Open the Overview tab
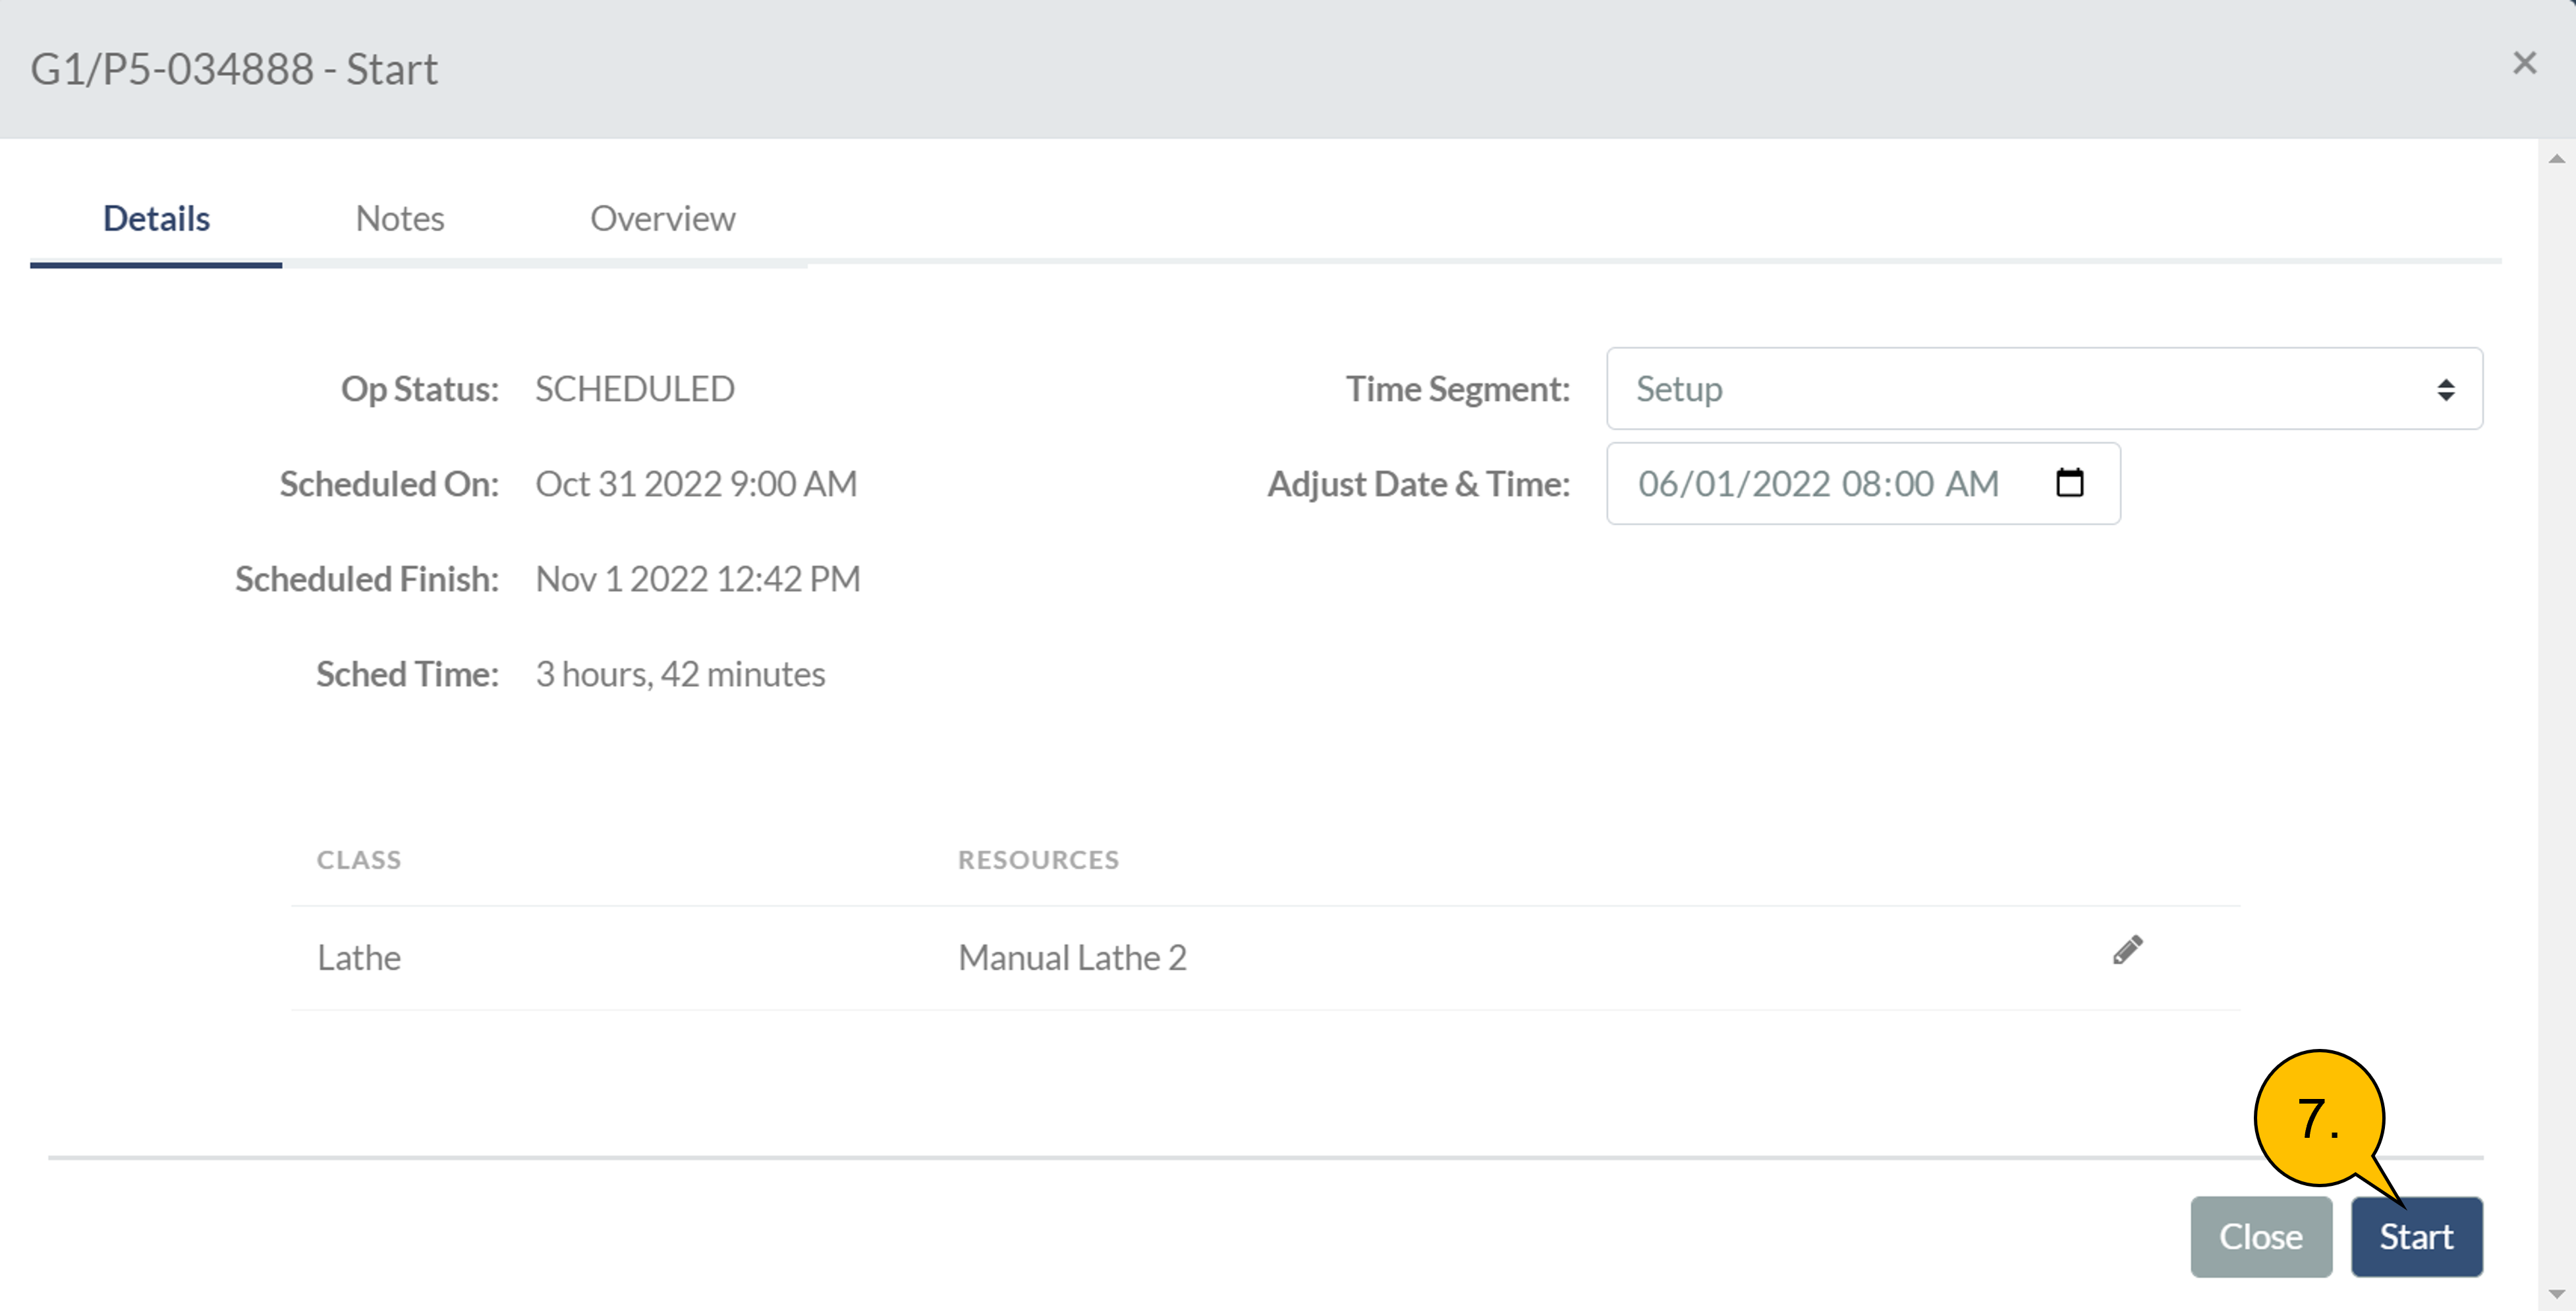The width and height of the screenshot is (2576, 1311). [662, 218]
